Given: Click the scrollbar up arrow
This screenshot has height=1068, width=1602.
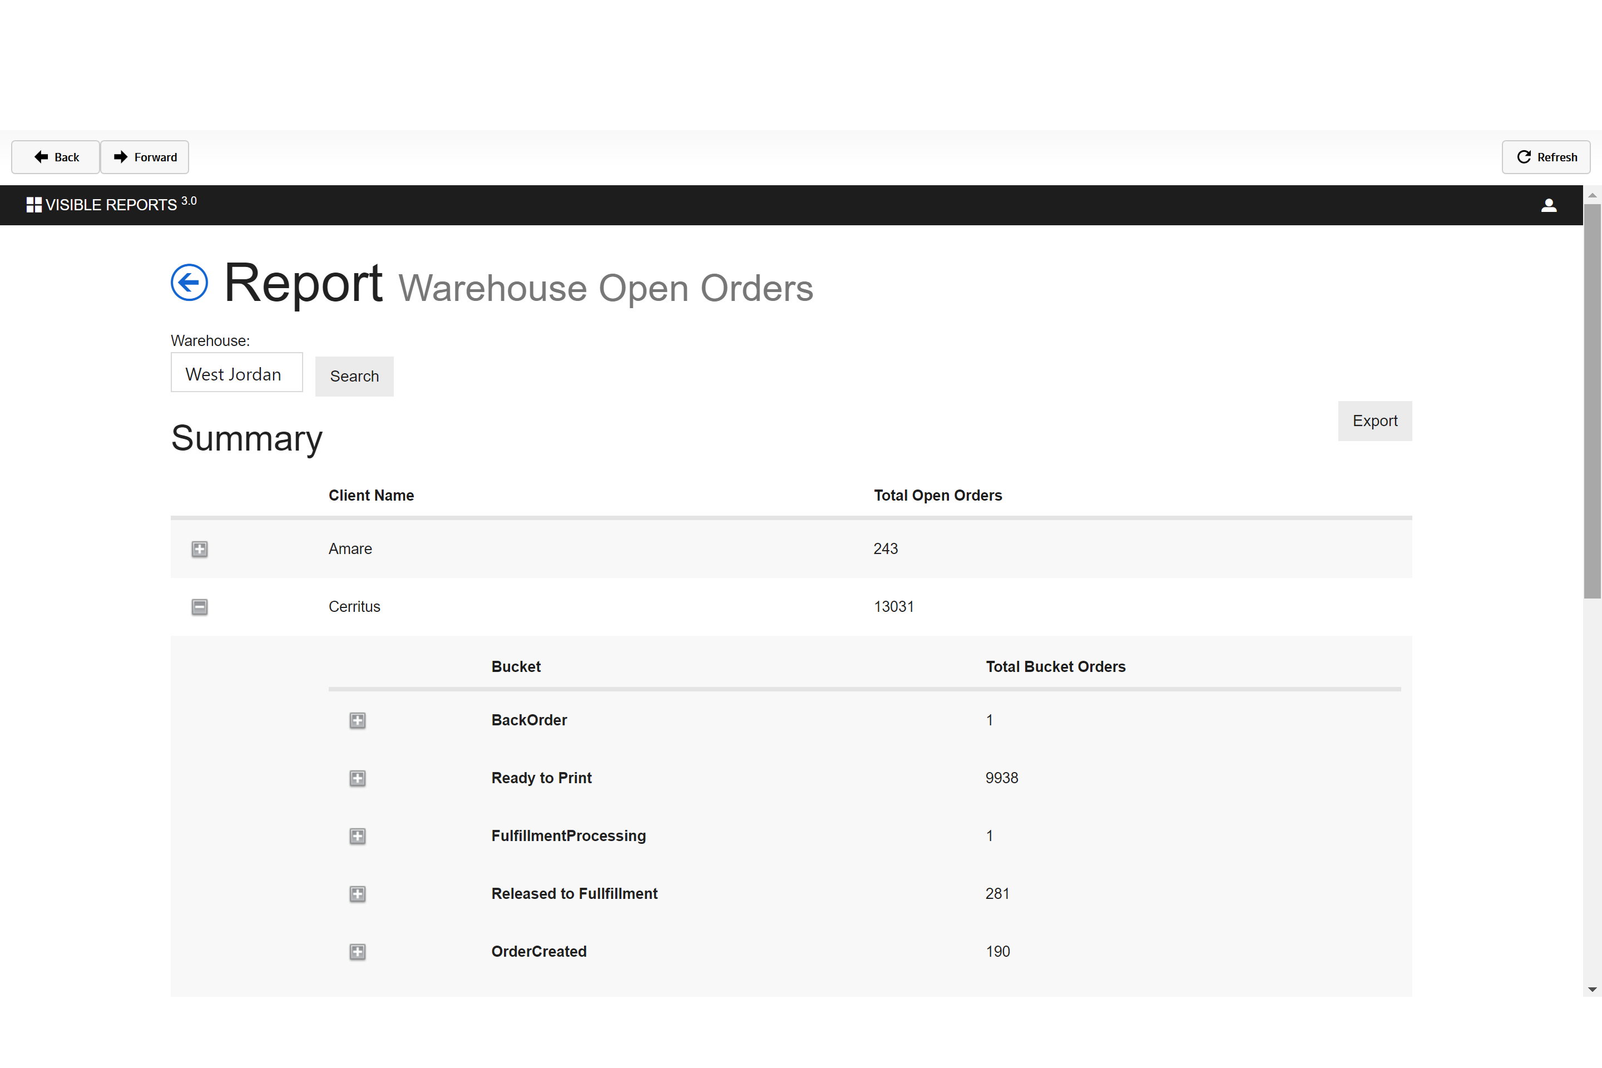Looking at the screenshot, I should 1592,195.
